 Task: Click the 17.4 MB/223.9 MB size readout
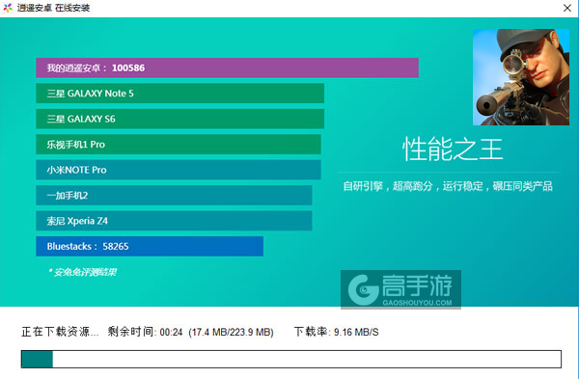(232, 332)
